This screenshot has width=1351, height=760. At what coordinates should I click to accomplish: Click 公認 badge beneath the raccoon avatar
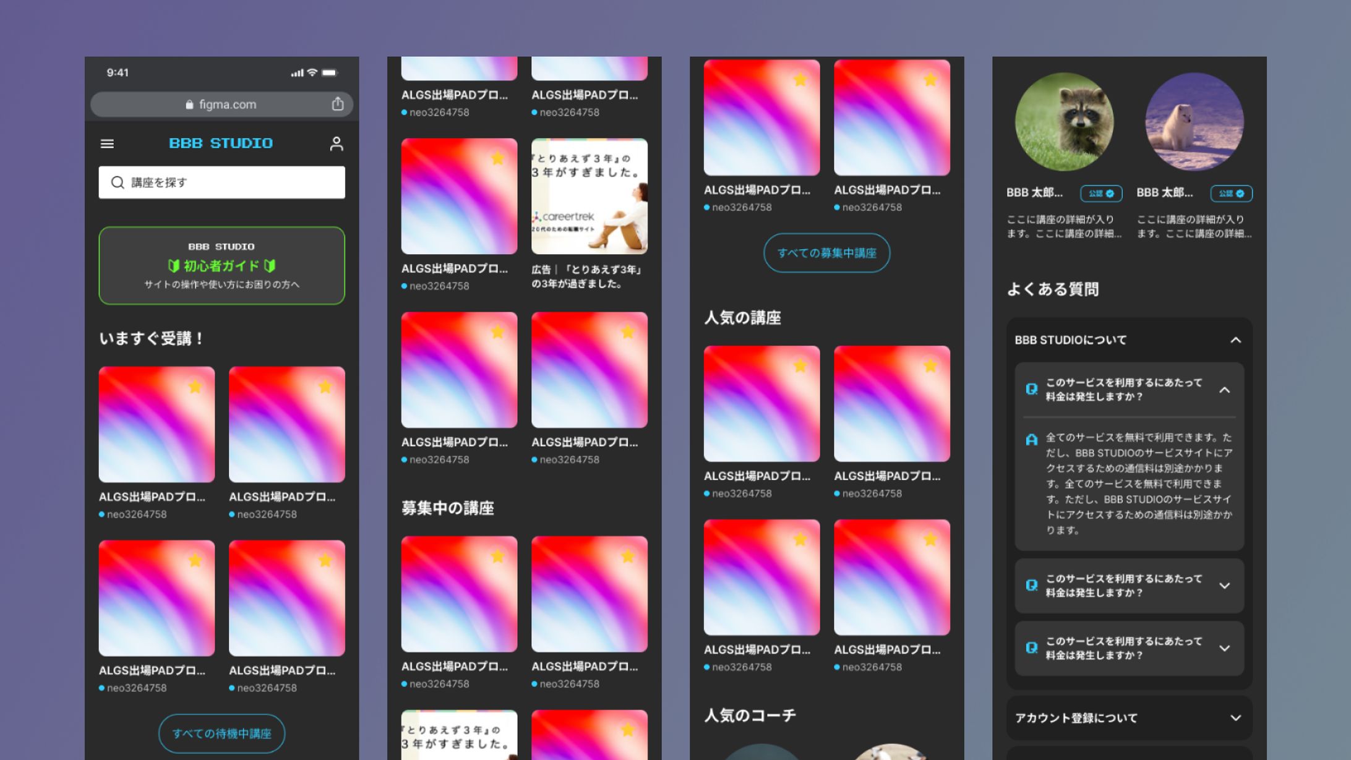1102,194
